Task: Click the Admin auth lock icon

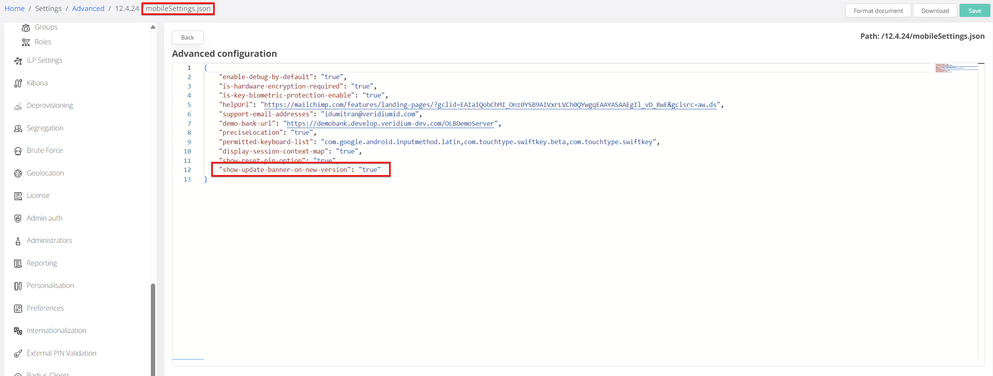Action: click(x=18, y=218)
